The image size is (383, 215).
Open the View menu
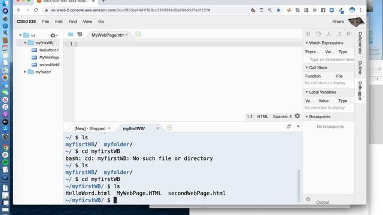(87, 21)
